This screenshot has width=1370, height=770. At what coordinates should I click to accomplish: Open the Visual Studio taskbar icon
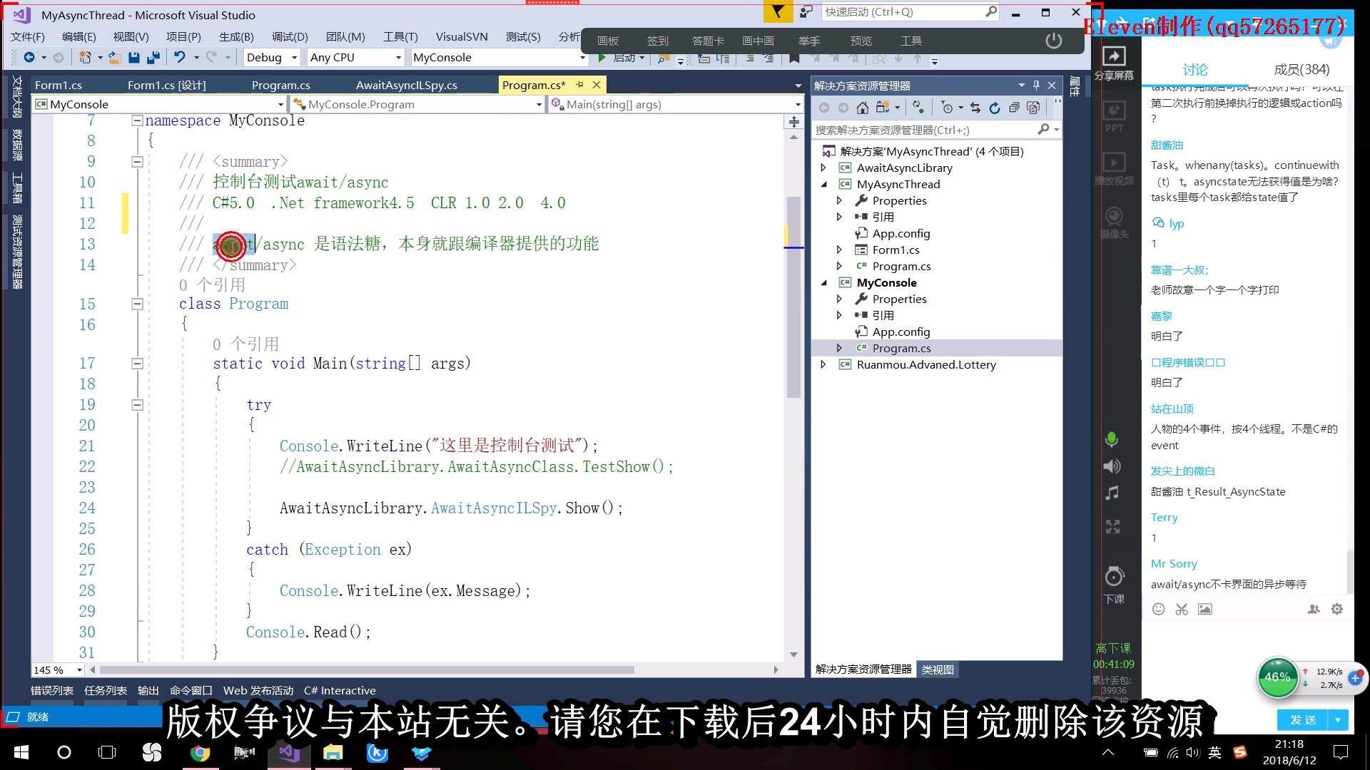(x=289, y=752)
